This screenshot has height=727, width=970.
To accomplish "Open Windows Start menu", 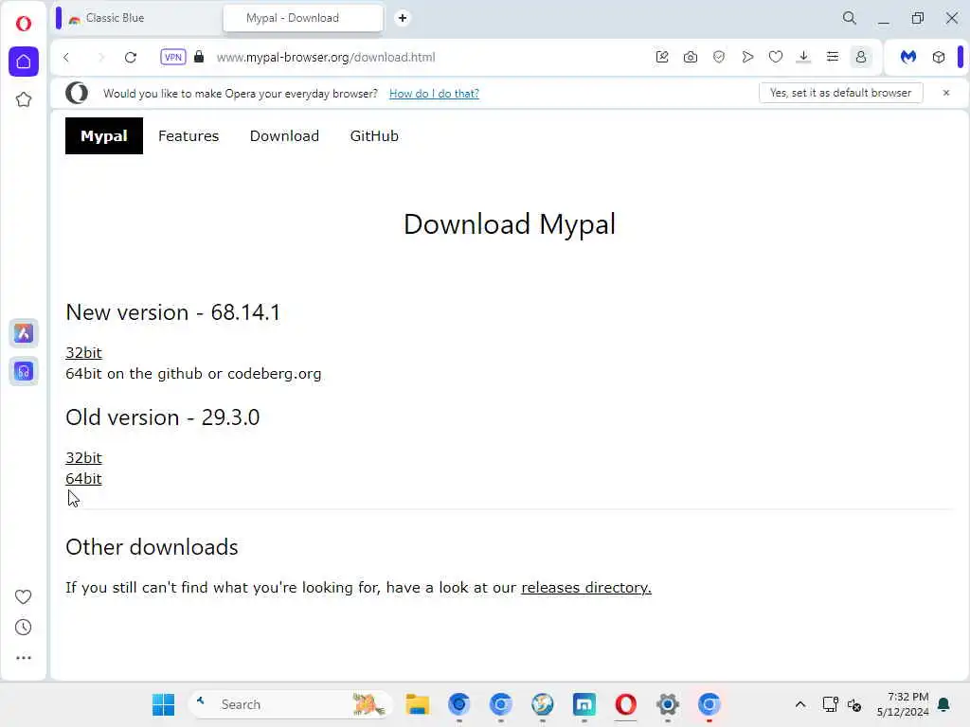I will (163, 704).
